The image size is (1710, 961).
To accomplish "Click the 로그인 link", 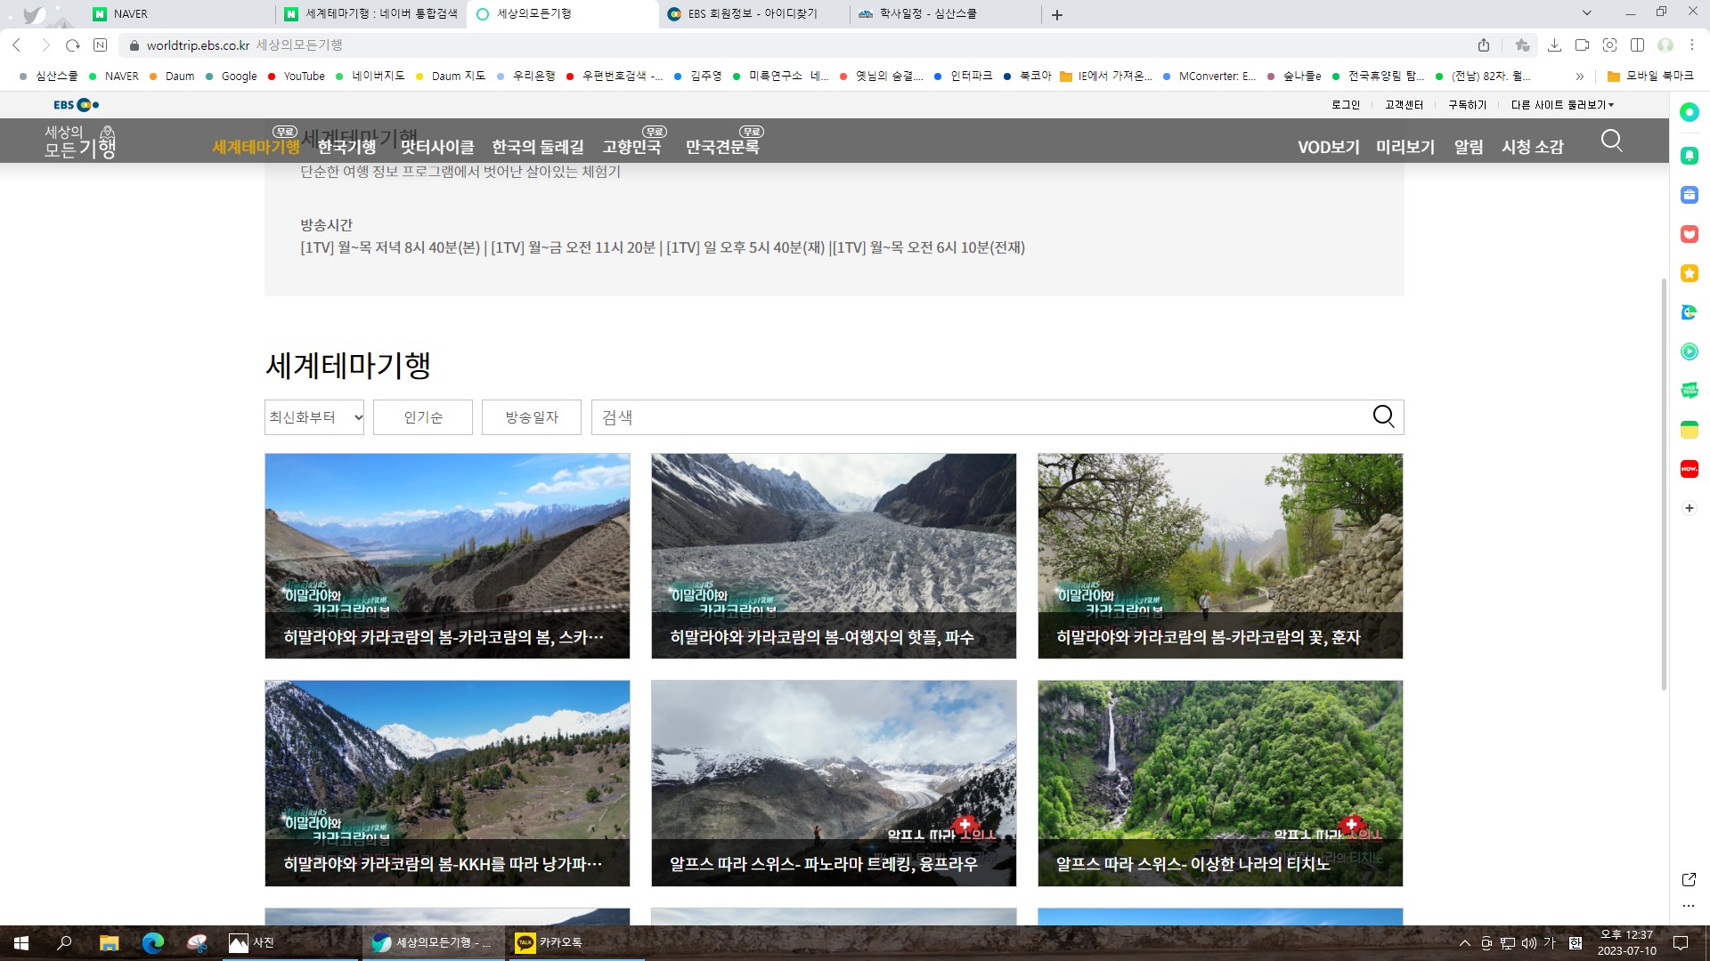I will pyautogui.click(x=1345, y=105).
